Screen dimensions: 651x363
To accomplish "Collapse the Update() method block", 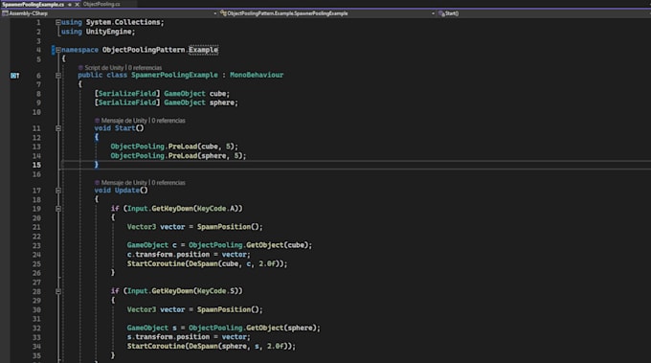I will tap(58, 191).
